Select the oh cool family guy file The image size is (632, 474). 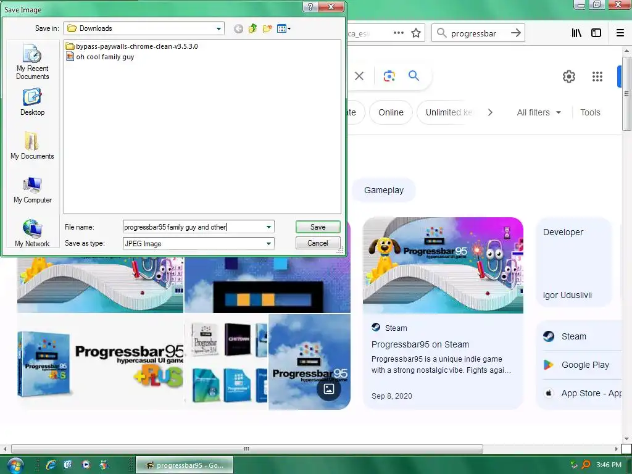(101, 57)
